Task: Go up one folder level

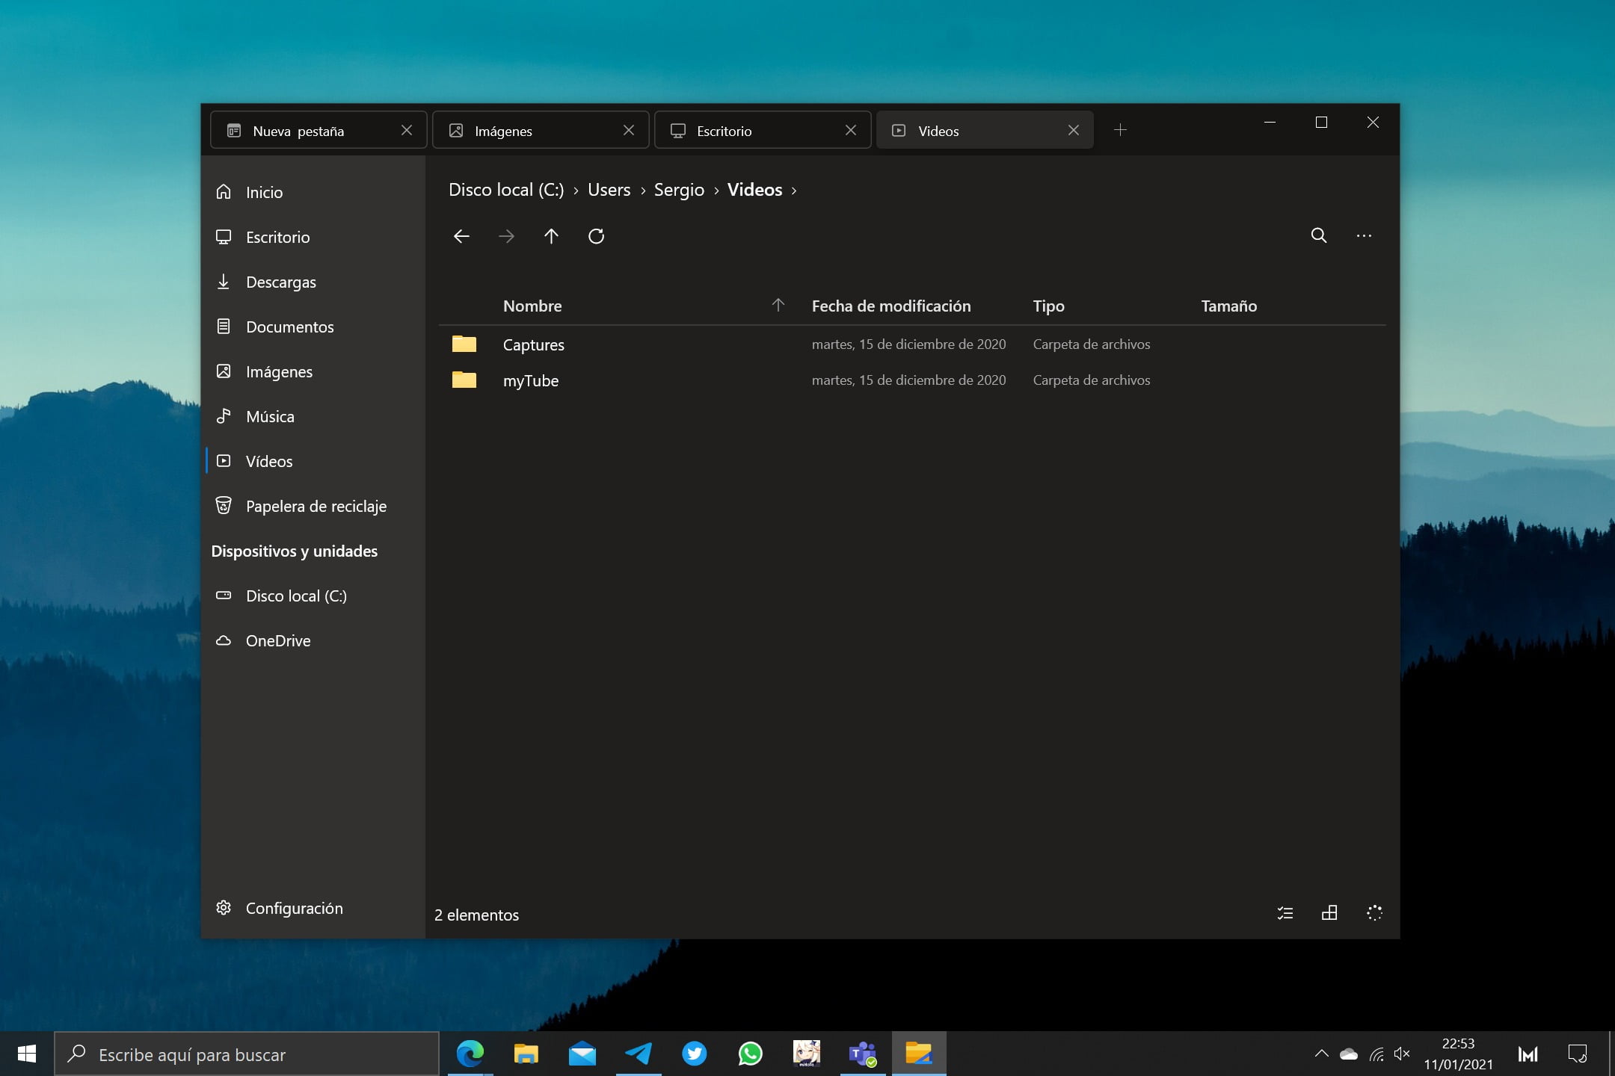Action: click(551, 236)
